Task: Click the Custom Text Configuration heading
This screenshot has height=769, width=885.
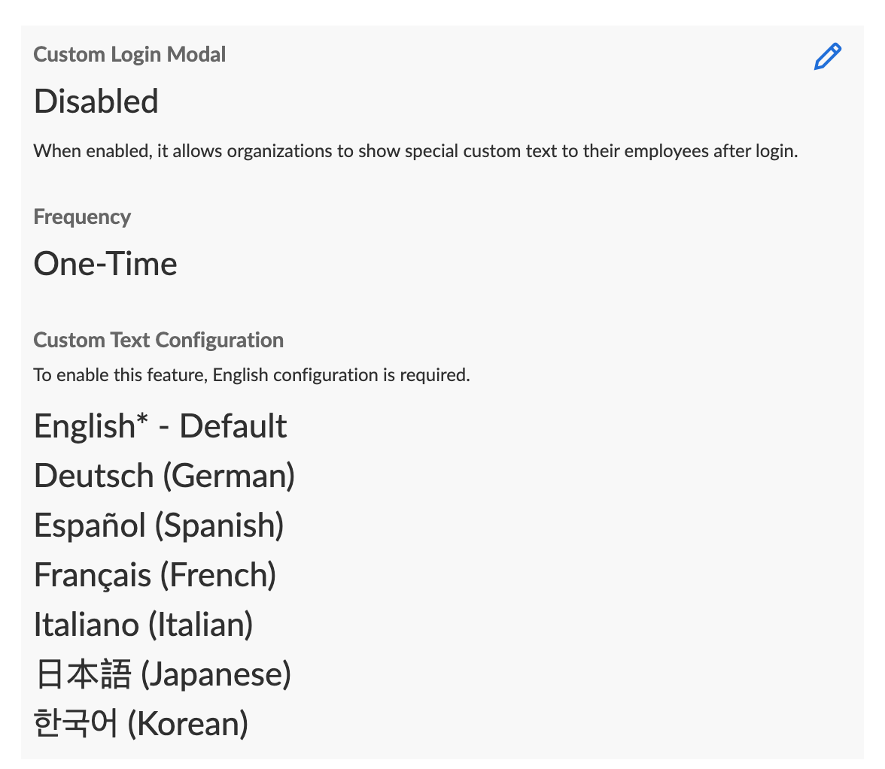Action: point(158,340)
